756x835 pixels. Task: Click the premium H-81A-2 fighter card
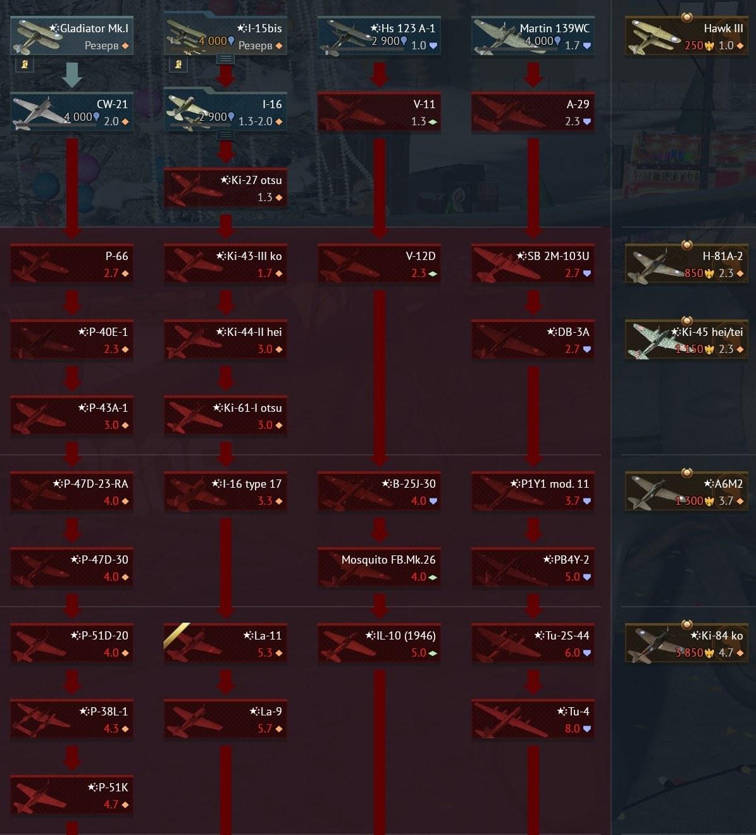click(686, 264)
